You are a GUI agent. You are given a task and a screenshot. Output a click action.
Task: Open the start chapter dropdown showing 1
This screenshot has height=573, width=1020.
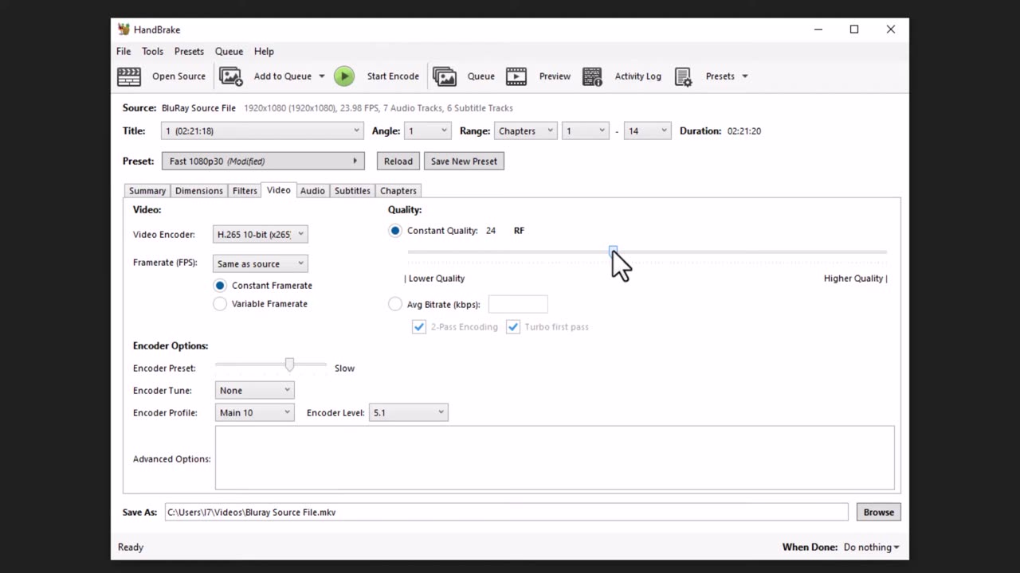point(585,131)
